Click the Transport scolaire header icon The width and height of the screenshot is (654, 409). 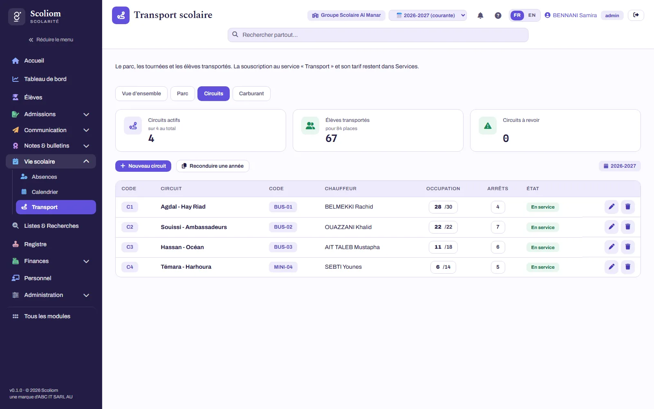tap(121, 15)
